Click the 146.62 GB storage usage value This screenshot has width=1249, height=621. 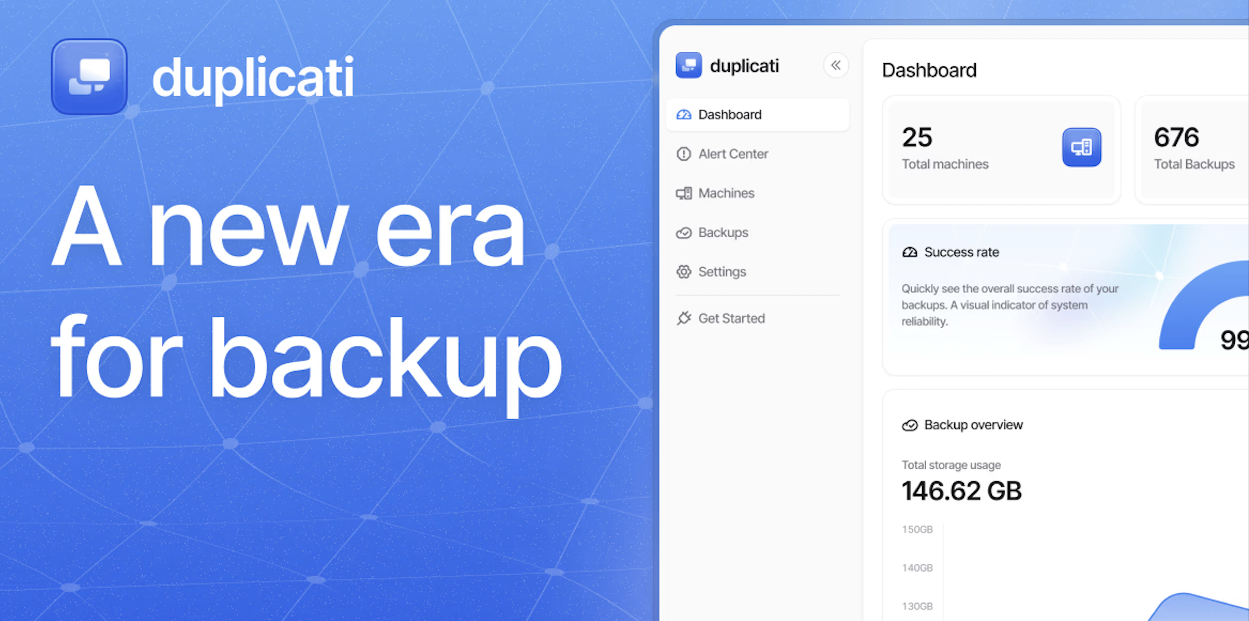(x=961, y=490)
